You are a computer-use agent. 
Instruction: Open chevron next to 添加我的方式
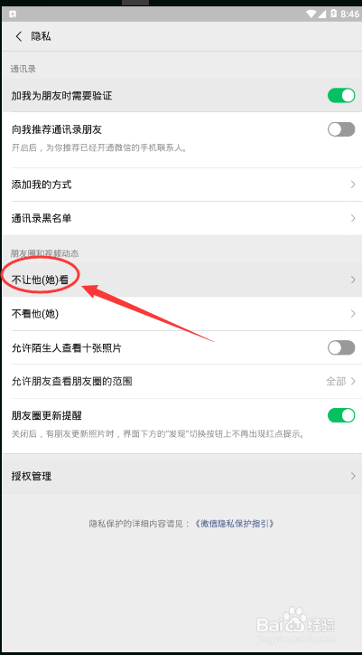tap(353, 185)
